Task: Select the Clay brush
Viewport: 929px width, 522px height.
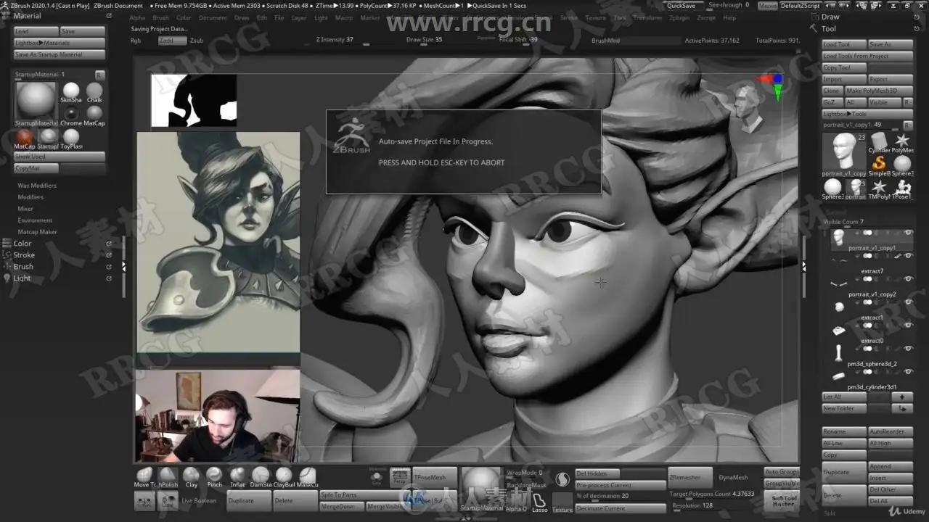Action: (x=191, y=476)
